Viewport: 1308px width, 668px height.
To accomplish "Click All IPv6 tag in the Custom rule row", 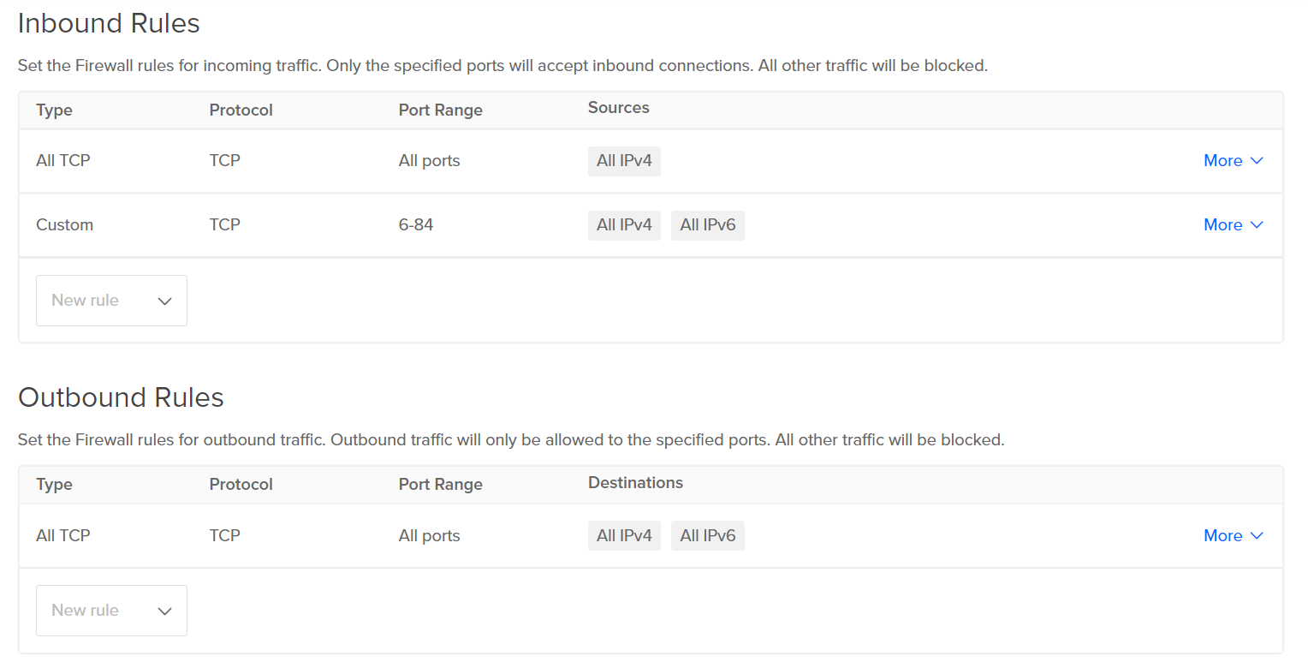I will point(708,225).
